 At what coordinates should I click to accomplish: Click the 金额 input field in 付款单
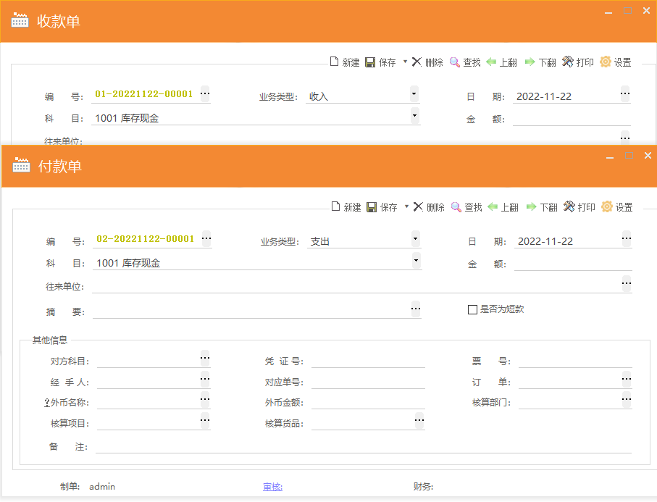[x=572, y=264]
